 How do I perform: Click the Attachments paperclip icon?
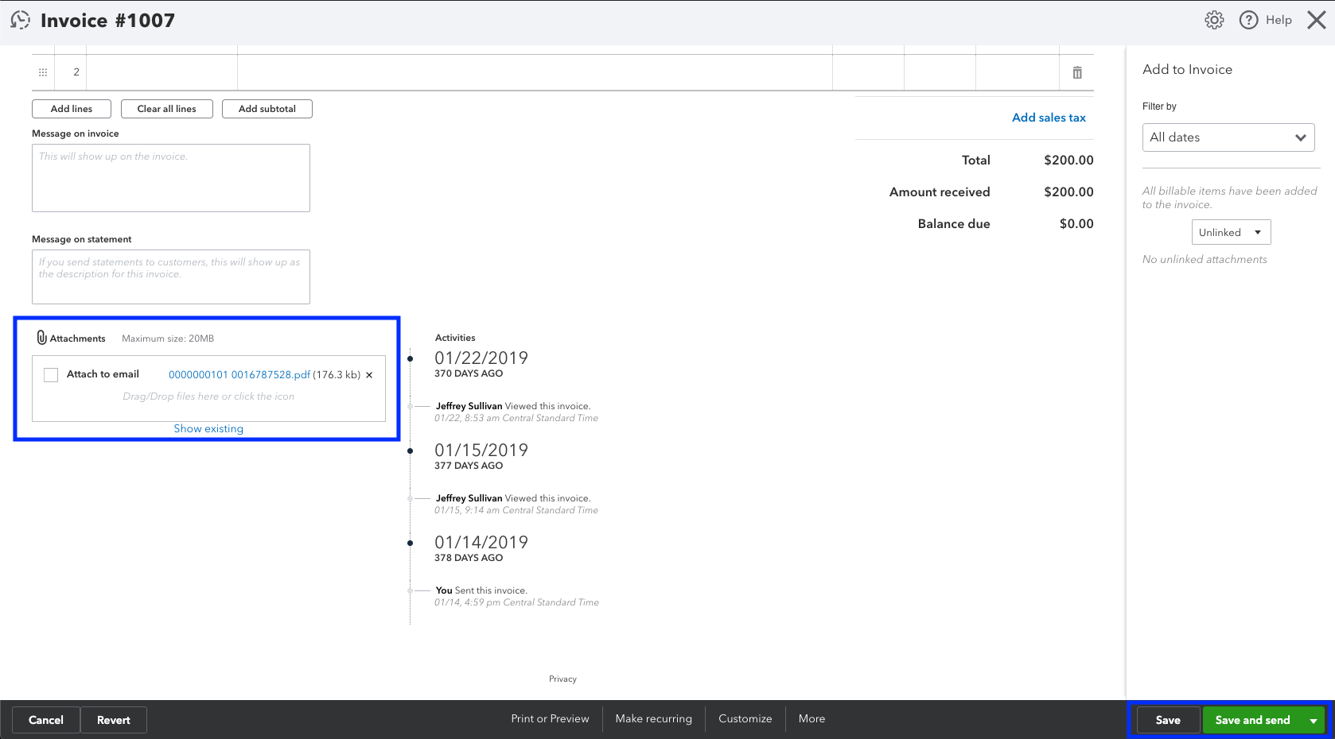(41, 338)
